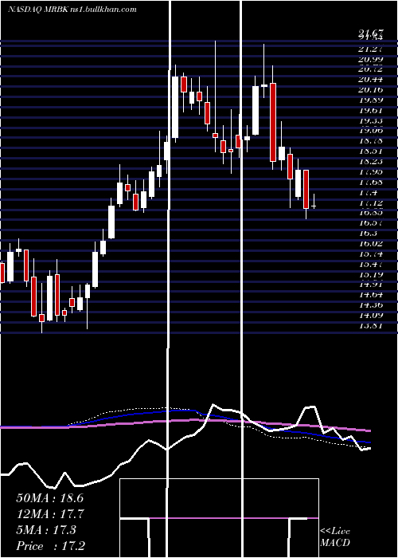Click the 16.3 price axis label
Image resolution: width=398 pixels, height=558 pixels.
coord(368,233)
